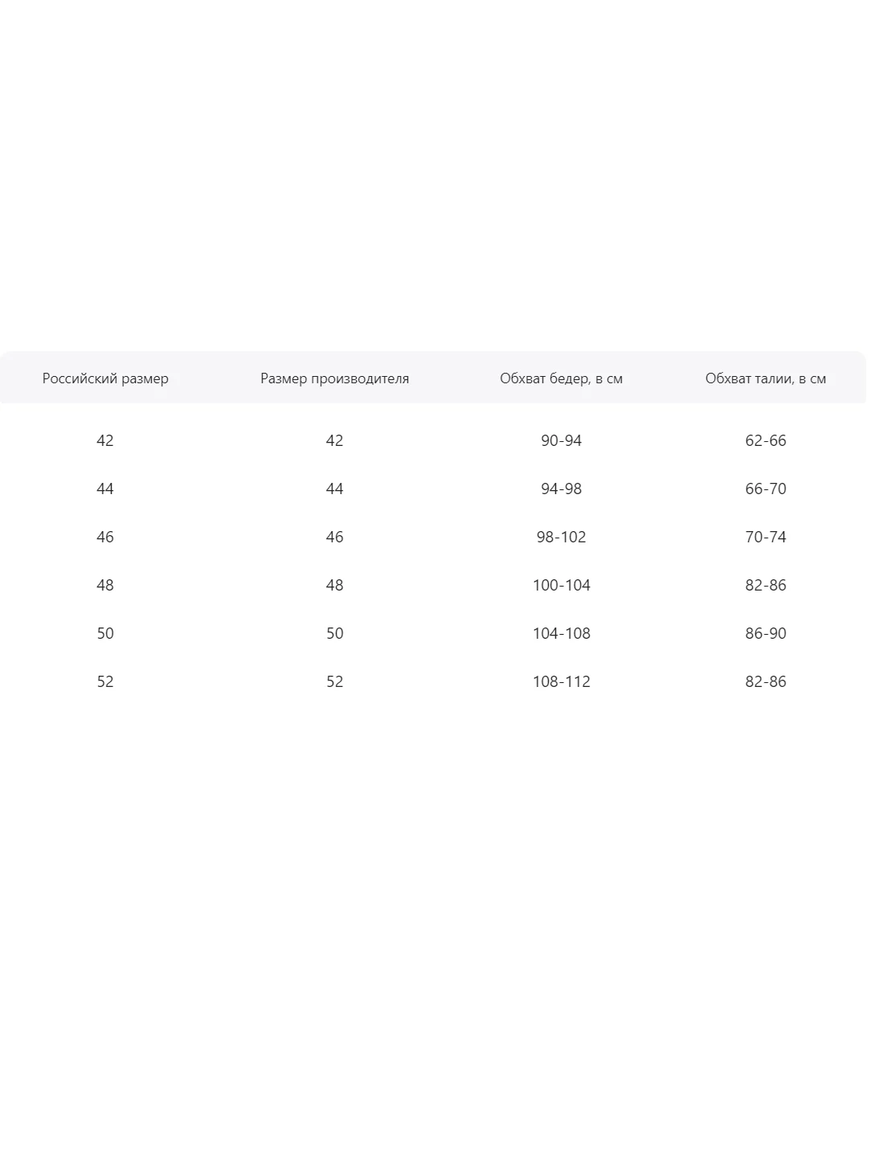Click manufacturer size 48 cell

[x=334, y=585]
